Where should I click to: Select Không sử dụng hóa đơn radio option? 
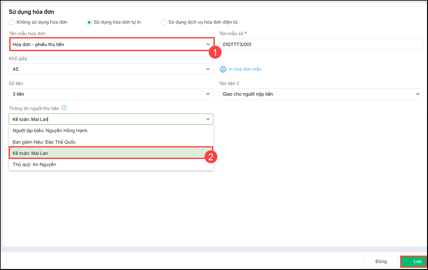pyautogui.click(x=12, y=22)
